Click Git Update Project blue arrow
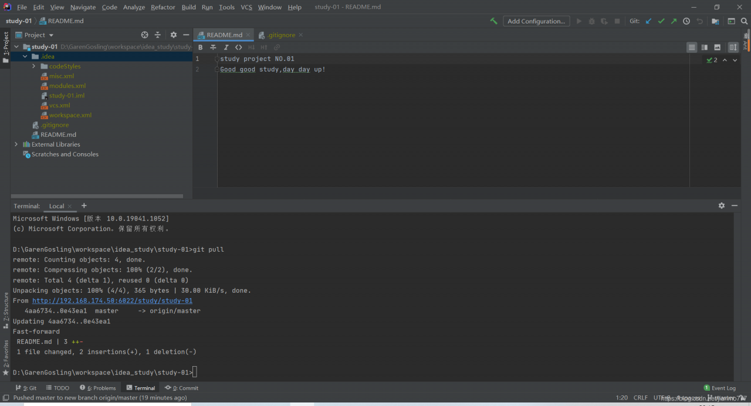This screenshot has height=406, width=751. click(x=648, y=21)
